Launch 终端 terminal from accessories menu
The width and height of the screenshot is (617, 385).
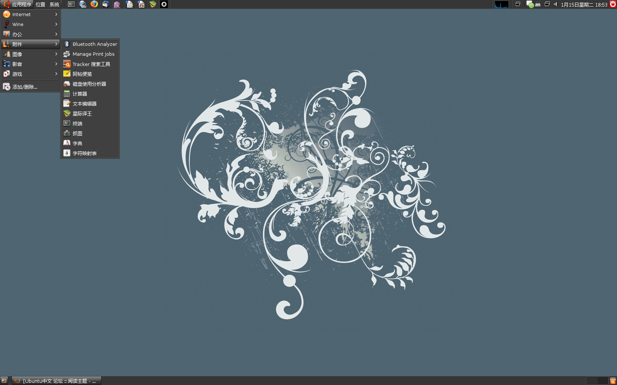(90, 124)
